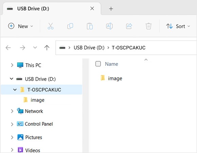Click the Share arrow icon
Screen dimensions: 197x153
click(129, 26)
